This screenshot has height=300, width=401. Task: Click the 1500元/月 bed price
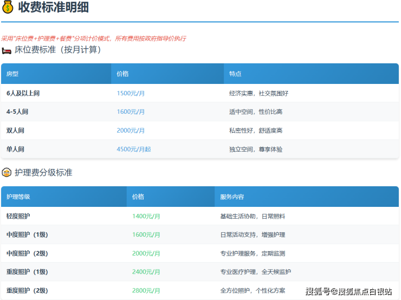coord(131,94)
